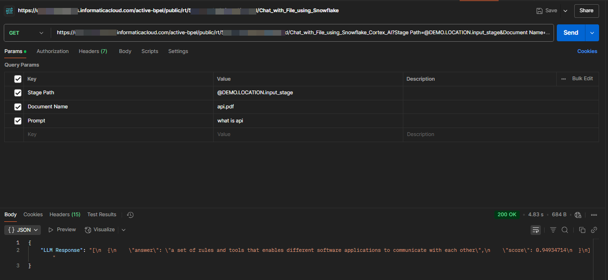Screen dimensions: 608x280
Task: Open the response more options ellipsis
Action: click(x=594, y=215)
